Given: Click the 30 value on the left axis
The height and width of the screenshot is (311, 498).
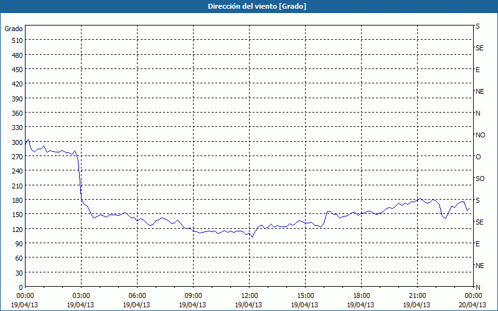Looking at the screenshot, I should pos(19,273).
